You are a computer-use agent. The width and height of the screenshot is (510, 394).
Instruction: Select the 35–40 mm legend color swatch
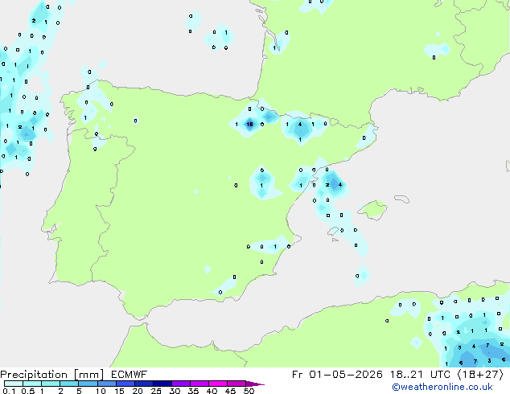(x=199, y=384)
